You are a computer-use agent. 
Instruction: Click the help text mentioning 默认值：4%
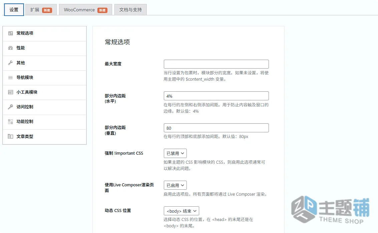[216, 108]
